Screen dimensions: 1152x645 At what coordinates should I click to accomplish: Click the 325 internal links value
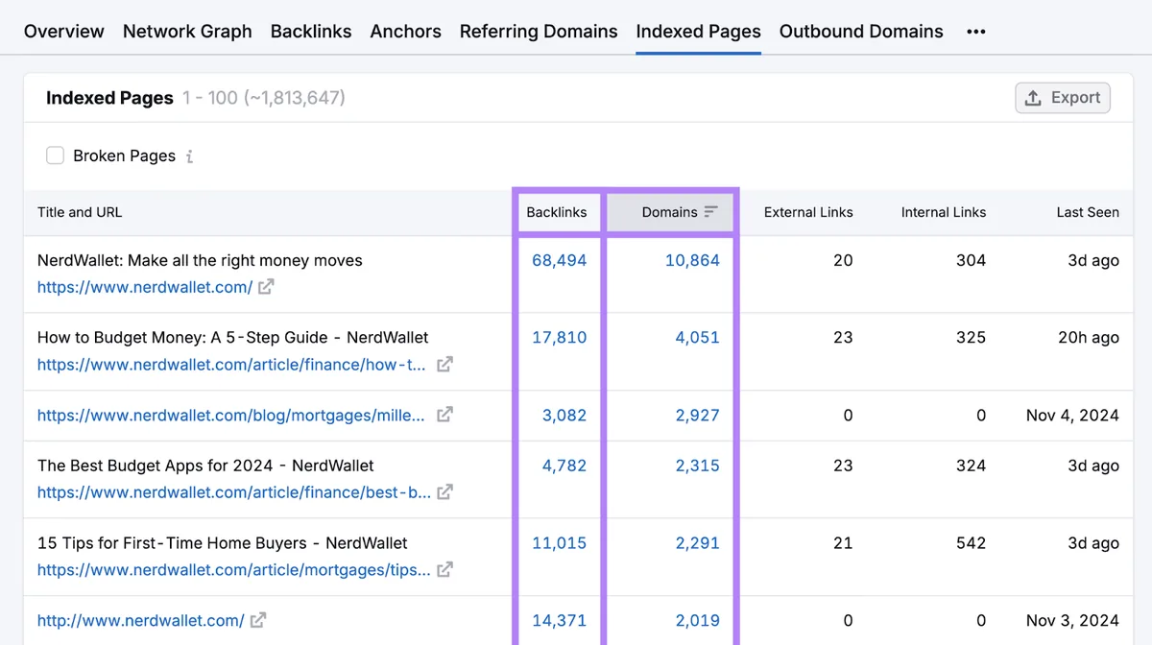click(971, 338)
